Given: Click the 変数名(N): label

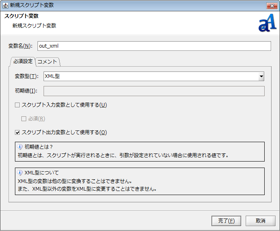Looking at the screenshot, I should 20,46.
